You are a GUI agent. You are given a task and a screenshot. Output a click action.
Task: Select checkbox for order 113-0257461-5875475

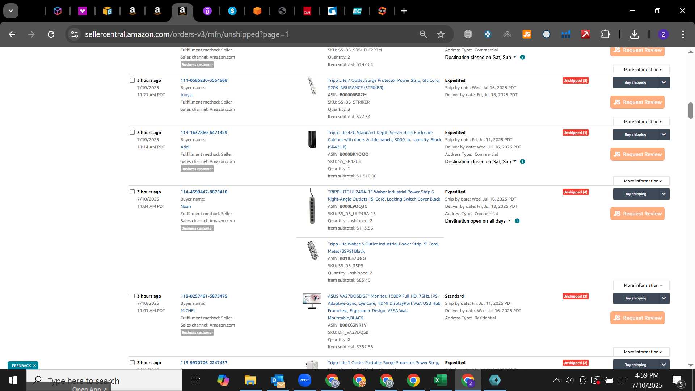coord(132,296)
